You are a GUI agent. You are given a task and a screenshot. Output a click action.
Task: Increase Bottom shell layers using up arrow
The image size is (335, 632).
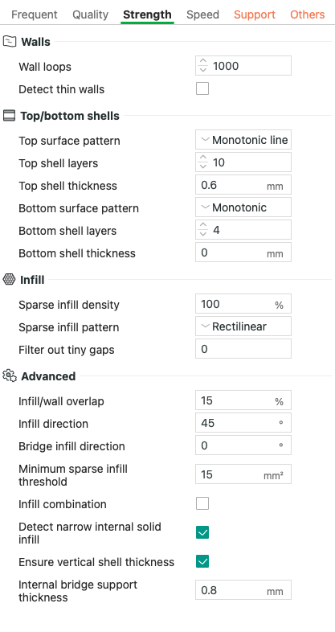[203, 226]
